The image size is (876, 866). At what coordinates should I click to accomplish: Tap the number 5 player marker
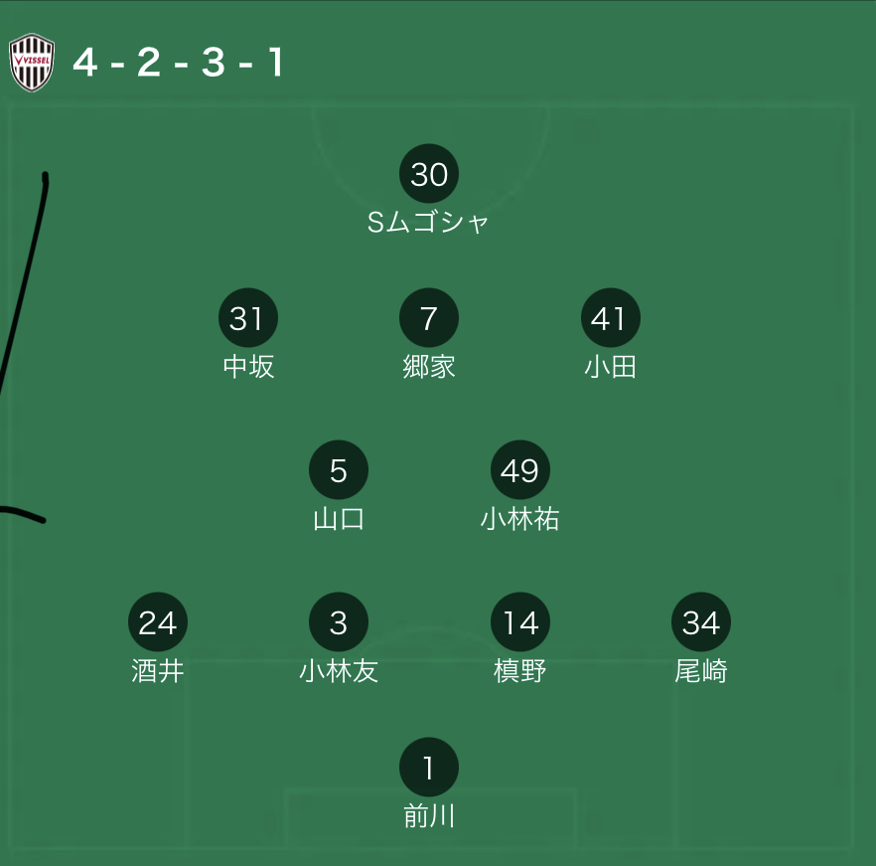pos(339,470)
